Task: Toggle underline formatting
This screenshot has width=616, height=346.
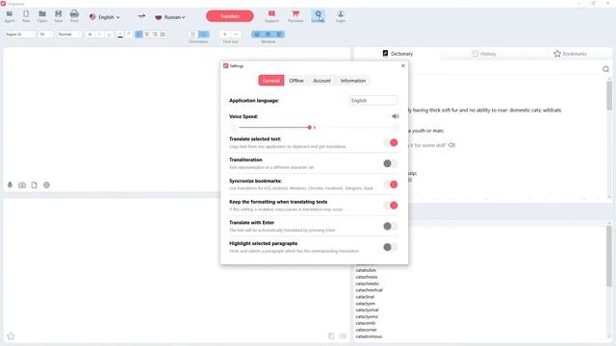Action: click(109, 35)
